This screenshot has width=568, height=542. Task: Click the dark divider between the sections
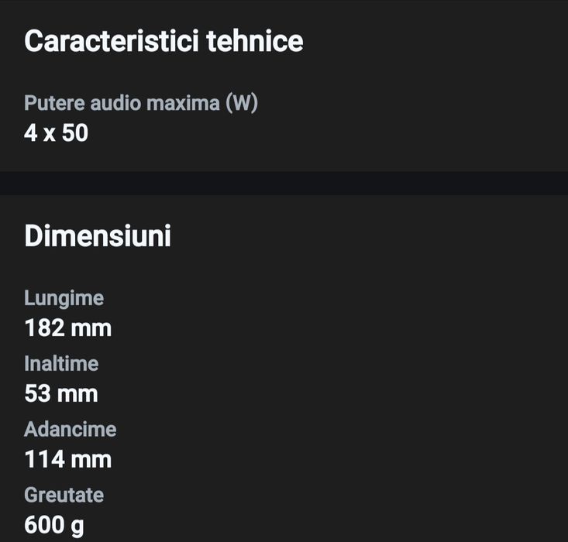tap(284, 183)
